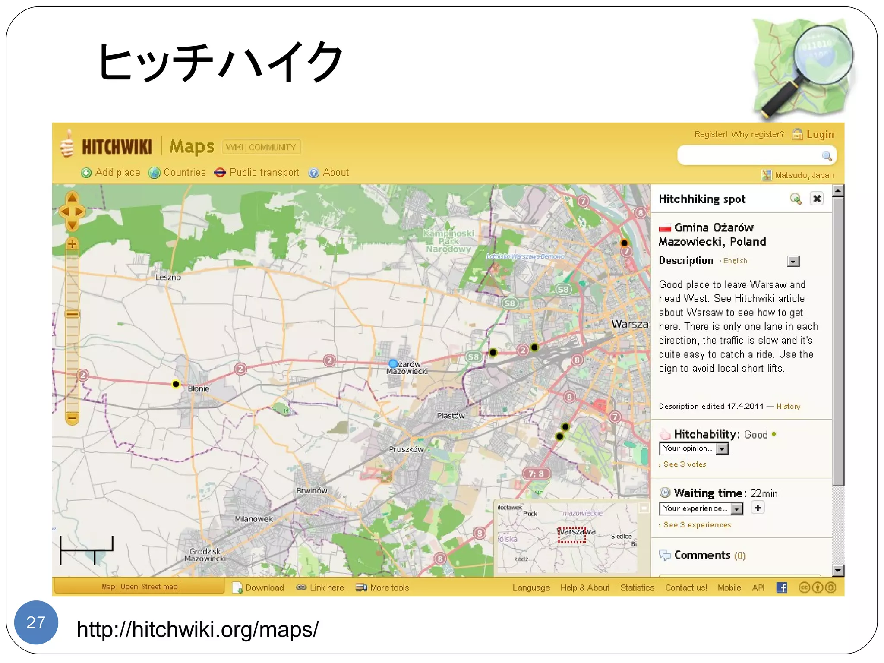Click the side panel scrollbar thumb

pyautogui.click(x=838, y=341)
